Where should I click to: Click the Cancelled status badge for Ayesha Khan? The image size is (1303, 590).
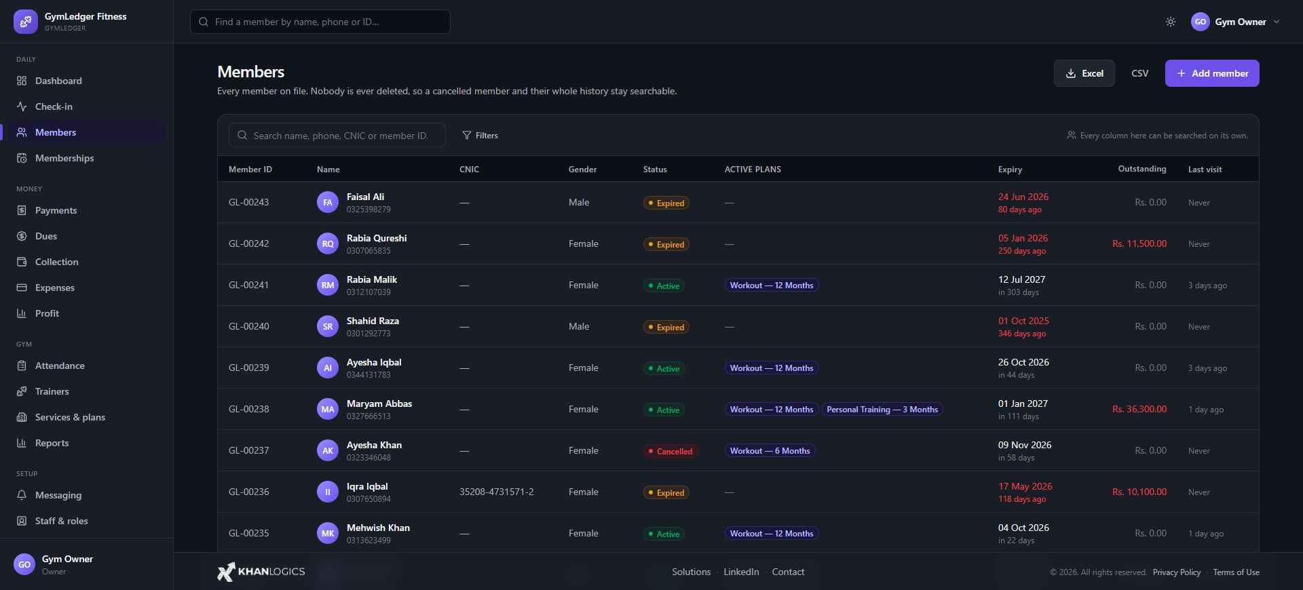coord(671,451)
